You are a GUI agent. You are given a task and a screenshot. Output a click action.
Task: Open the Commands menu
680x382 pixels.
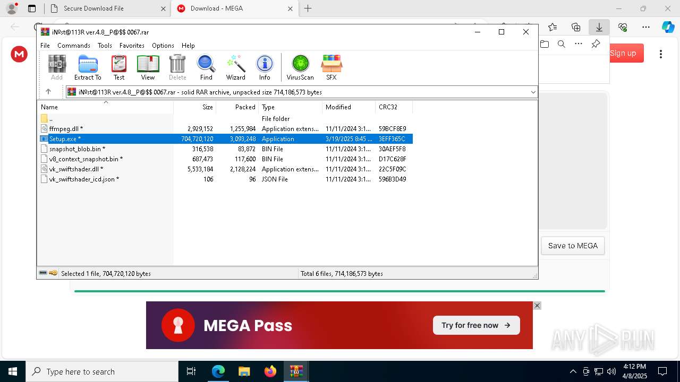click(74, 46)
